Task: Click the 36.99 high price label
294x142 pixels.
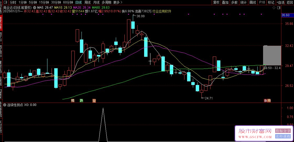Action: click(x=141, y=16)
